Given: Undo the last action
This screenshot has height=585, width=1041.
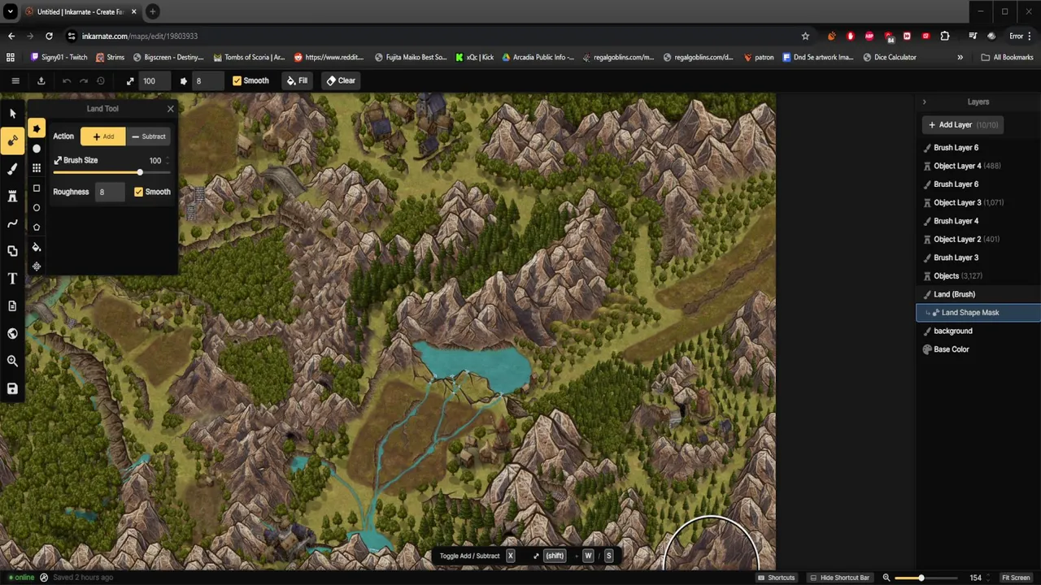Looking at the screenshot, I should point(67,80).
